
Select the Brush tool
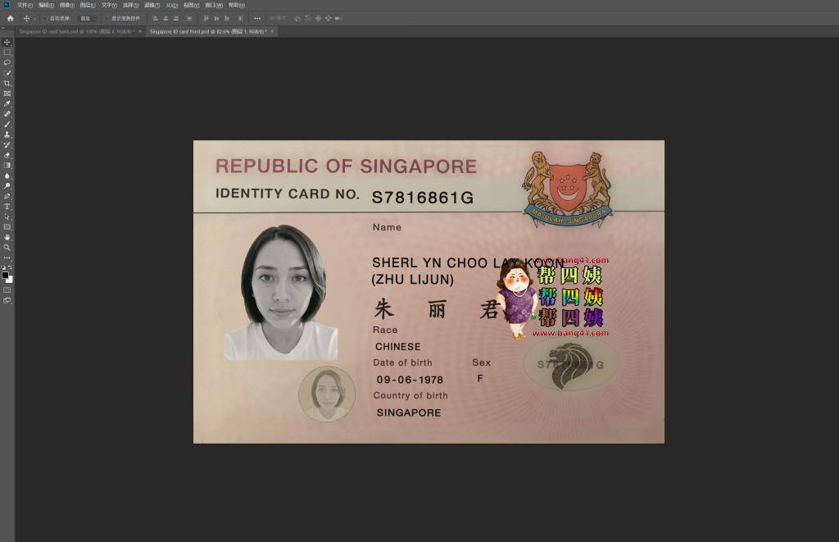6,124
